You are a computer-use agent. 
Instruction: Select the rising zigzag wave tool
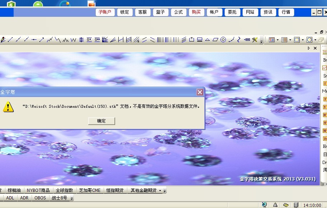coord(49,40)
